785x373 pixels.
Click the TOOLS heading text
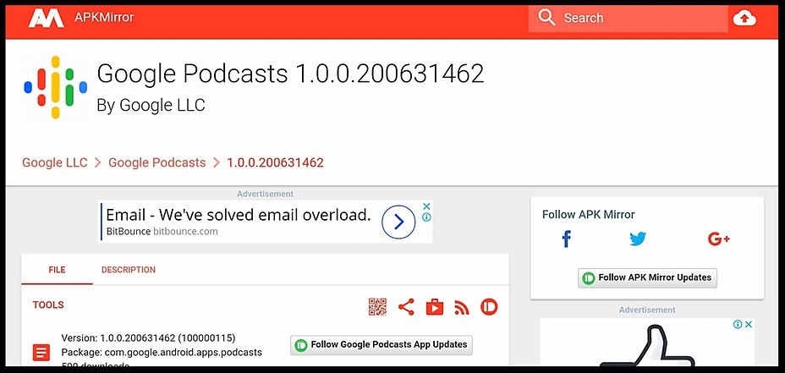[x=48, y=304]
